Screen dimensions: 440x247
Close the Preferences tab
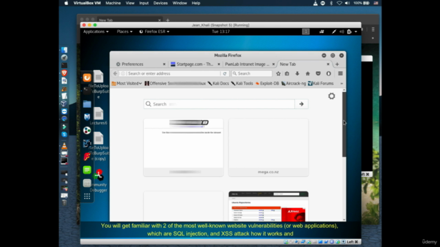164,64
